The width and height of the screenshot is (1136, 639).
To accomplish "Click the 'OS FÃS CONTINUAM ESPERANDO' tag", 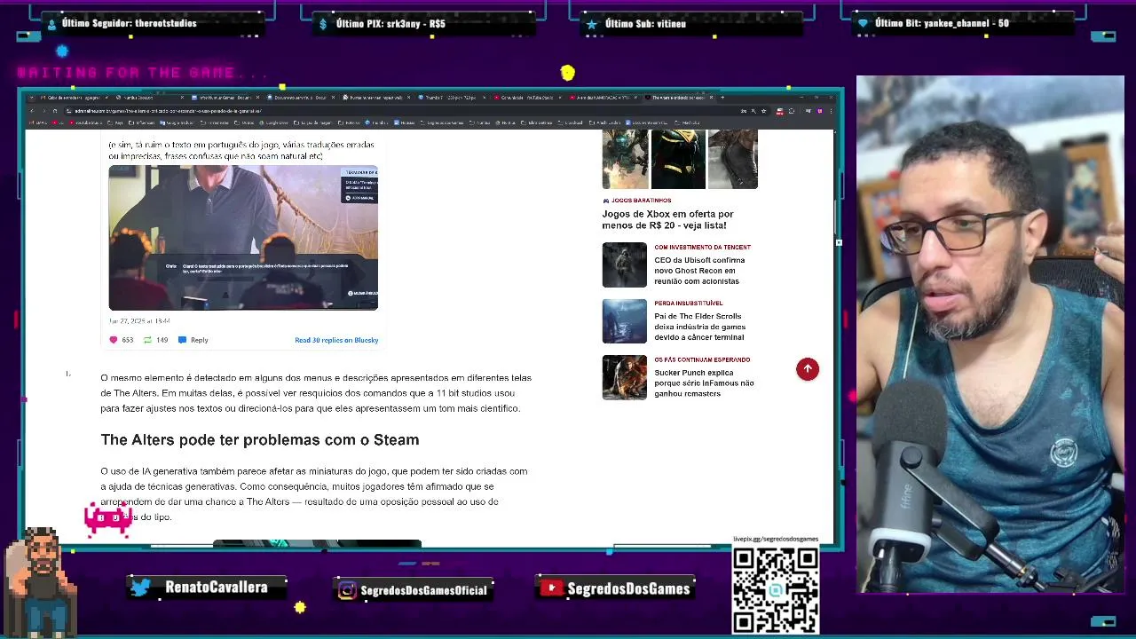I will (x=702, y=359).
